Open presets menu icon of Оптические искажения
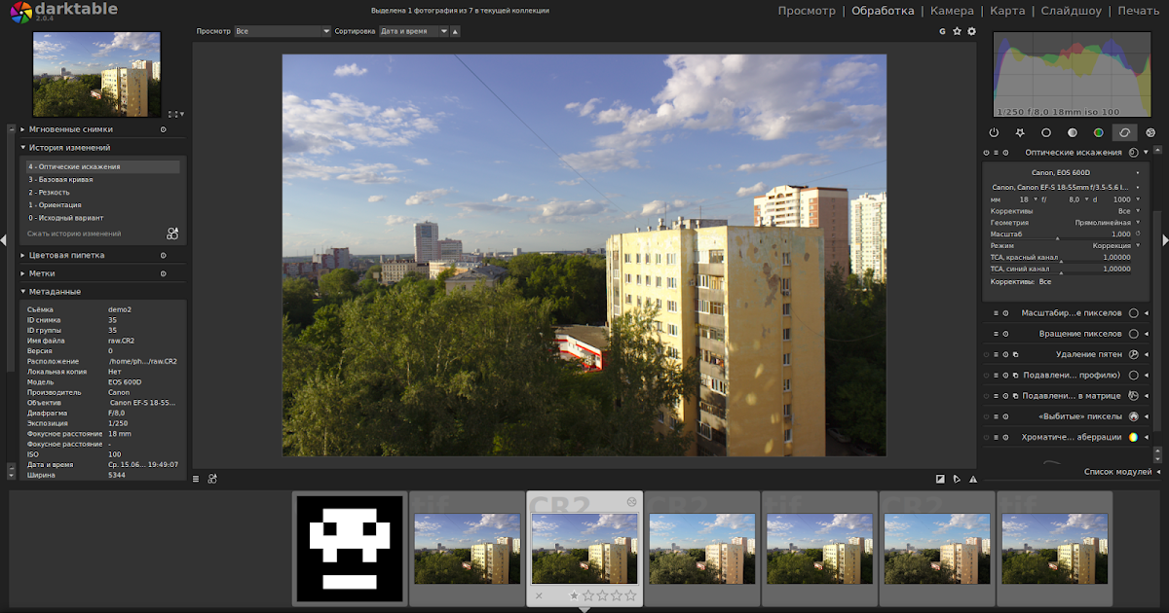Screen dimensions: 1169x613 pos(996,153)
